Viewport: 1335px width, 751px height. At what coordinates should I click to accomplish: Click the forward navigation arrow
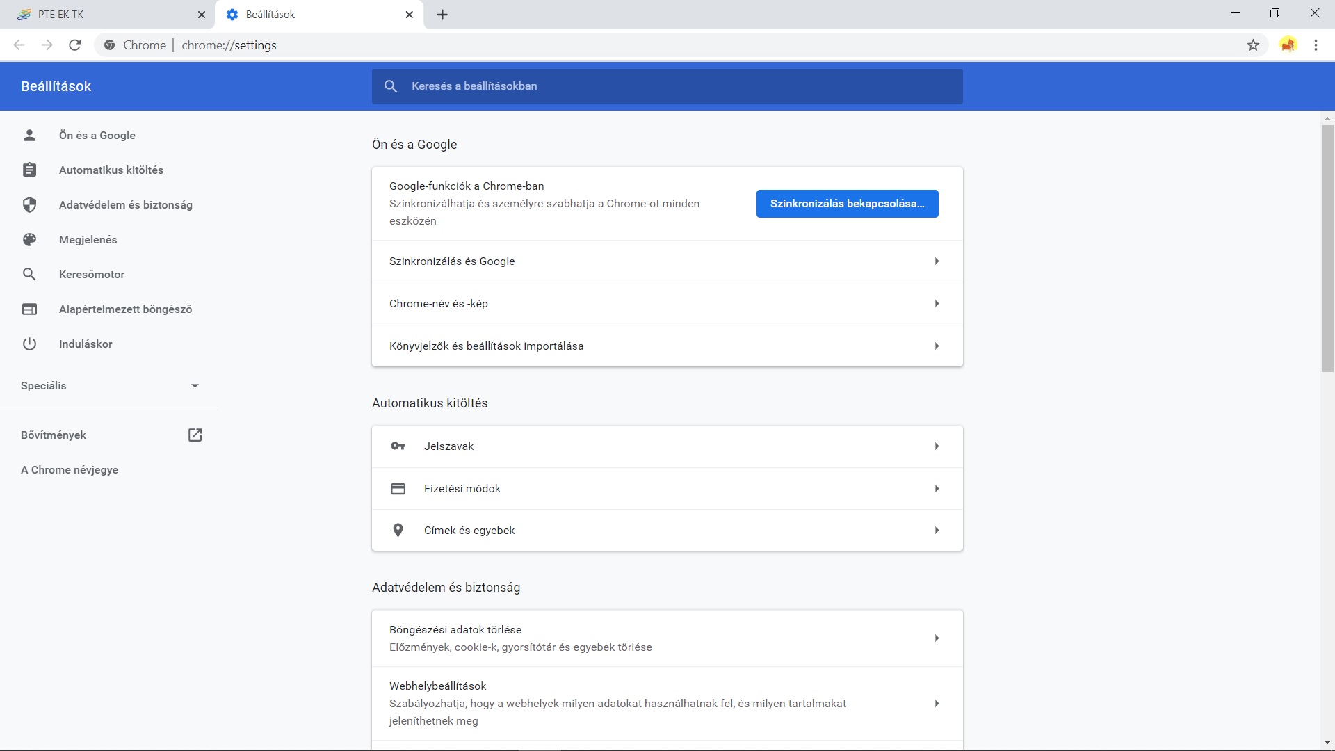(47, 45)
